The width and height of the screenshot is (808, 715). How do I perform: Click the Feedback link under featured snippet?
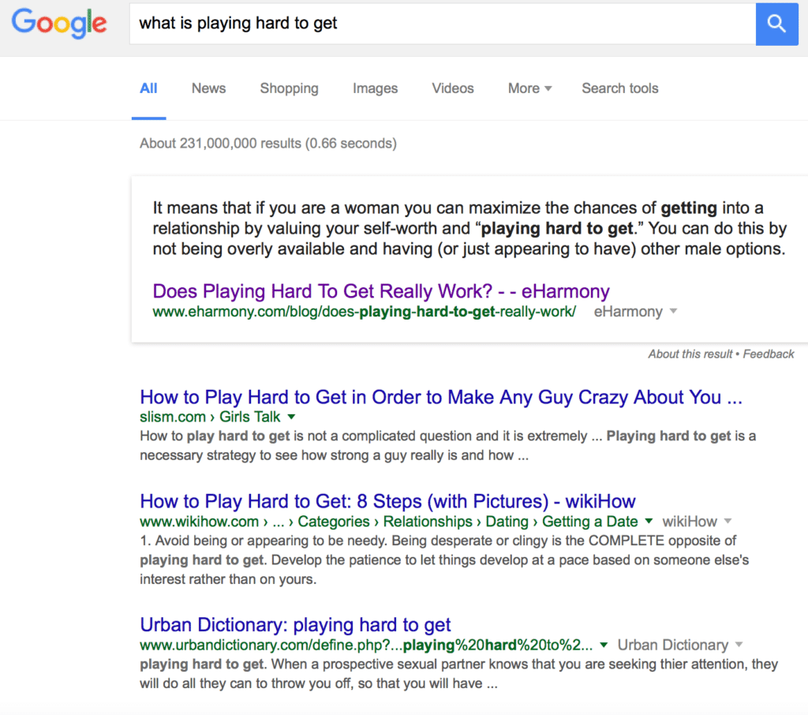[769, 354]
